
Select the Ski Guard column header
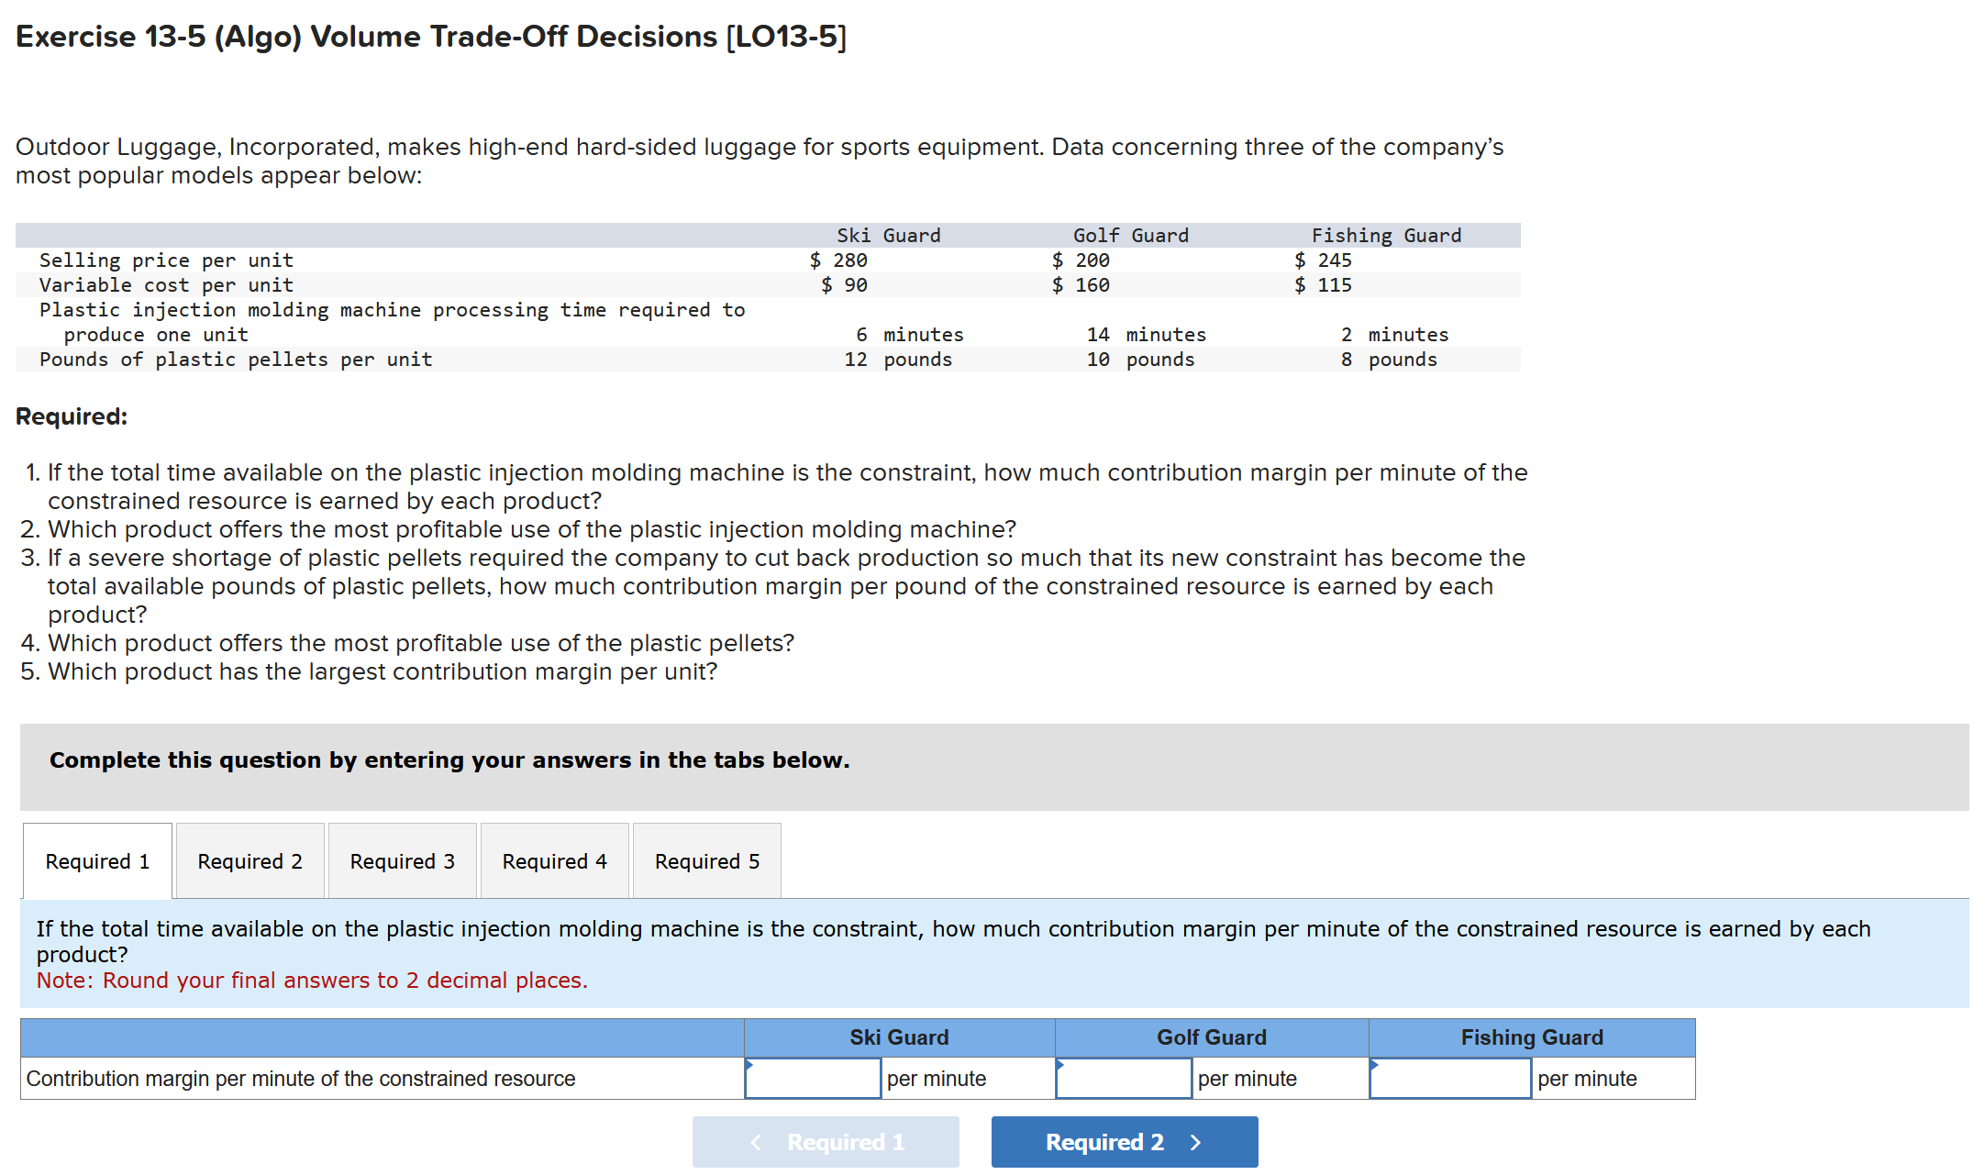click(x=898, y=1036)
